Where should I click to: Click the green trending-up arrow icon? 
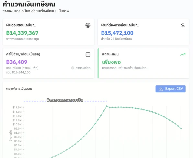(x=183, y=54)
